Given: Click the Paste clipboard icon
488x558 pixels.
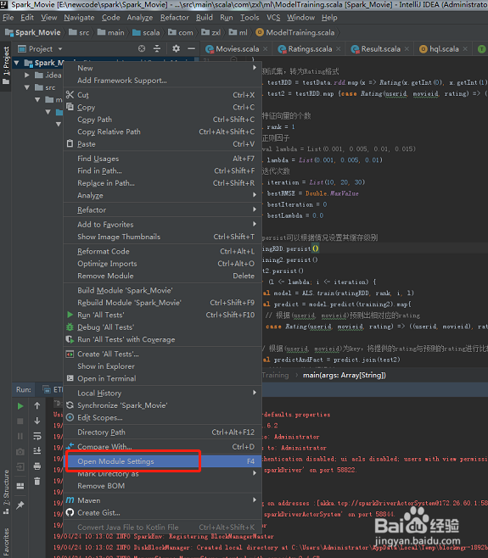Looking at the screenshot, I should pos(70,144).
